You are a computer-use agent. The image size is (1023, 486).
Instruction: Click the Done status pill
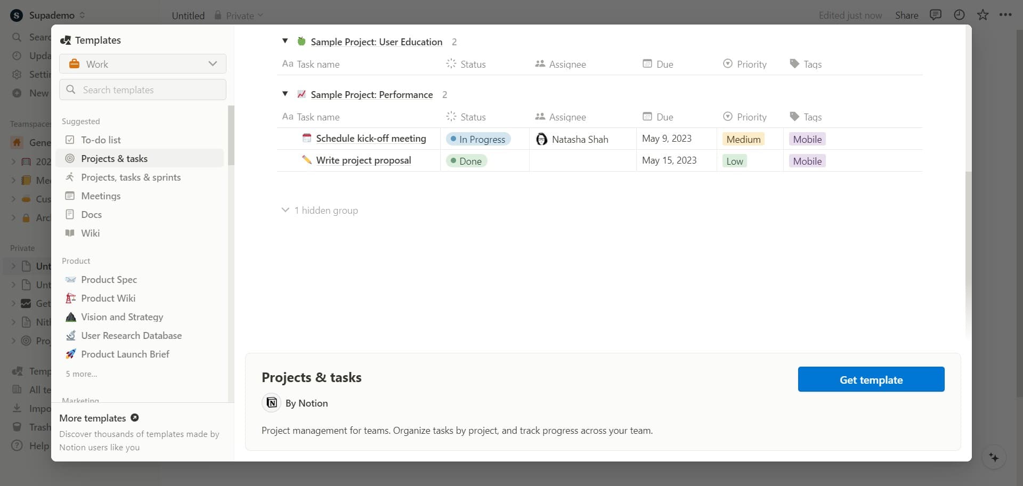466,161
